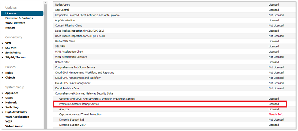
Task: Select the Network sidebar label
Action: coord(11,102)
